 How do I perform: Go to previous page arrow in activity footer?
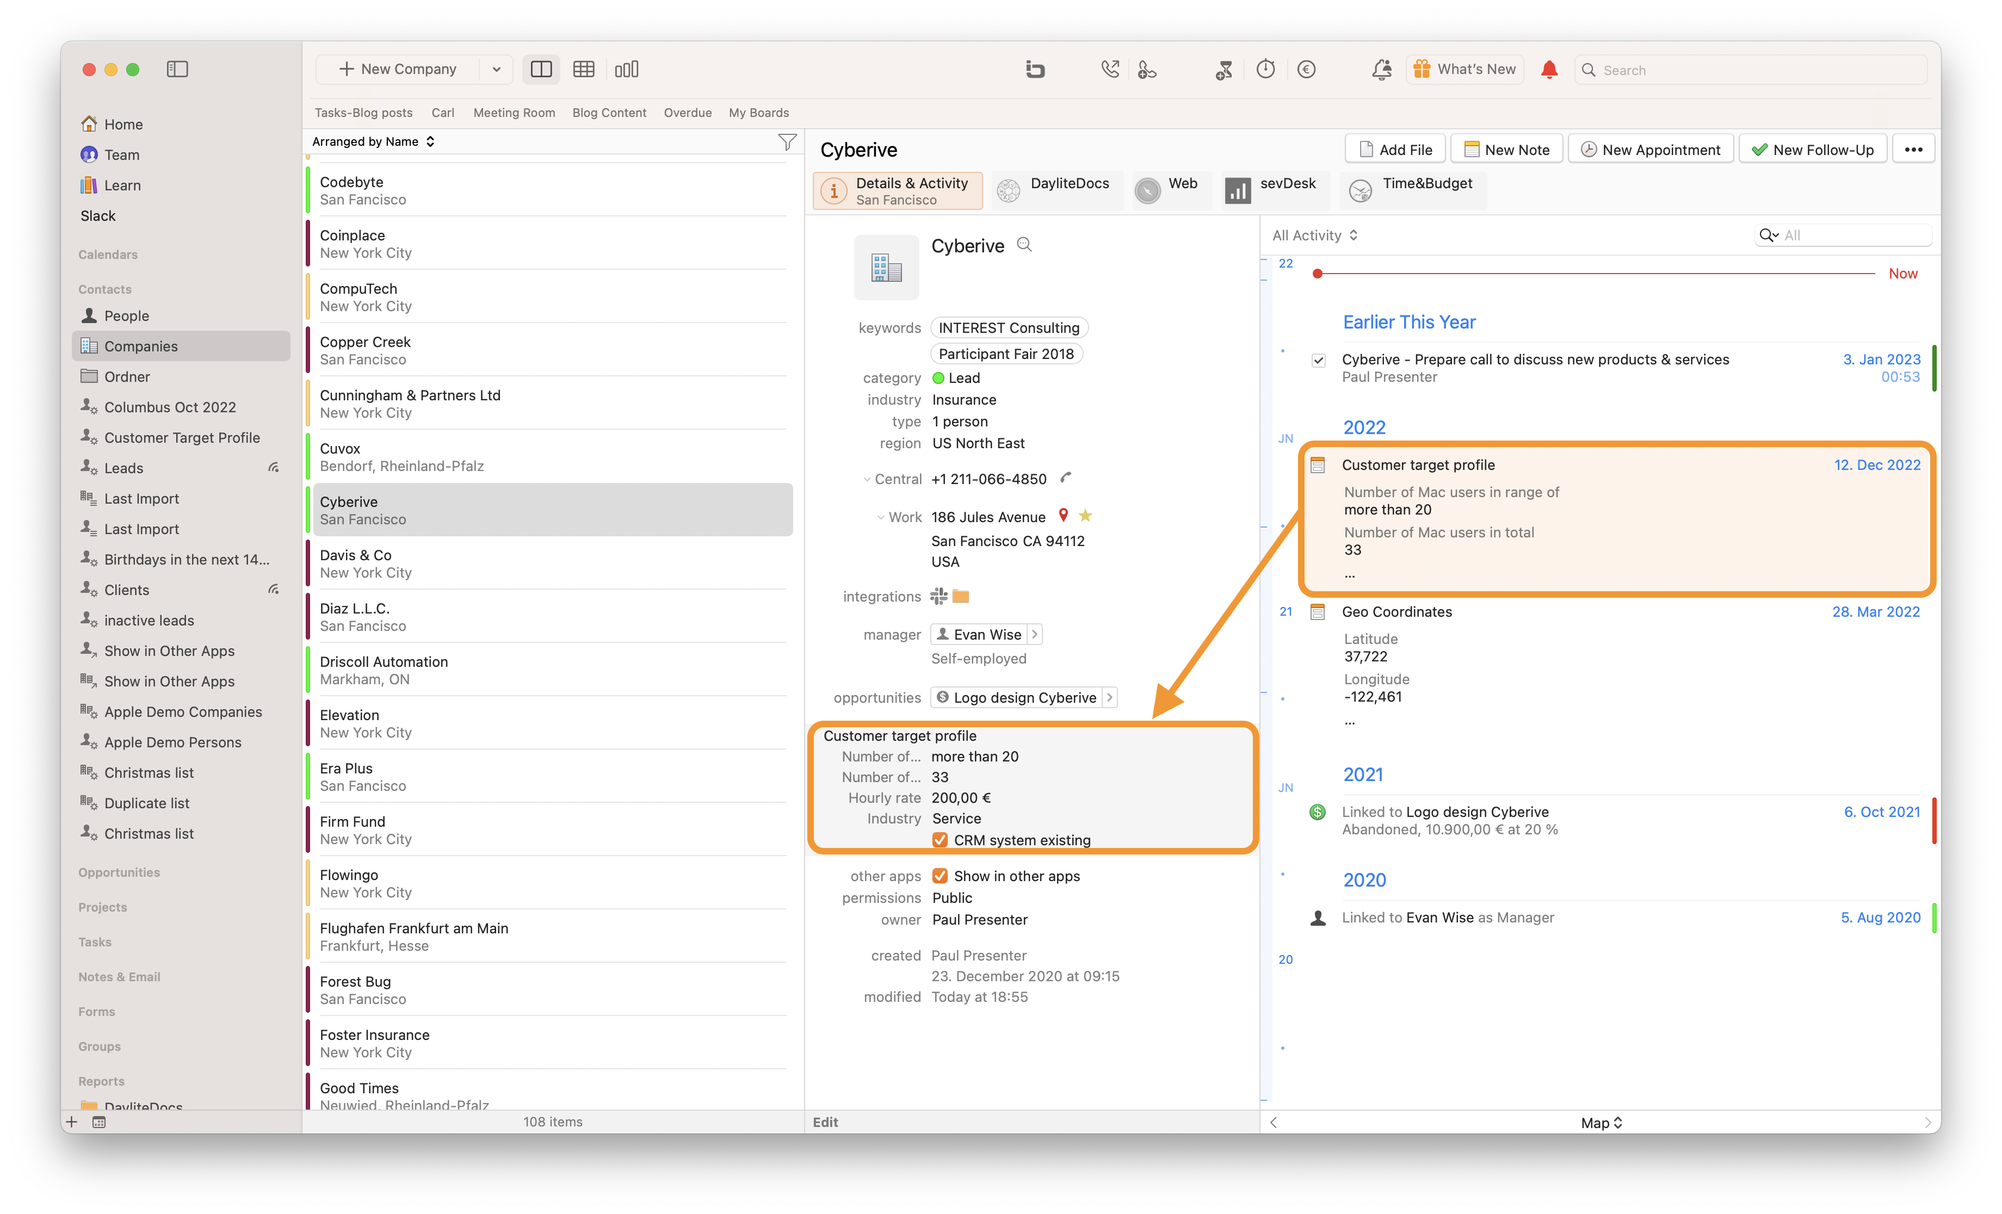pos(1273,1122)
